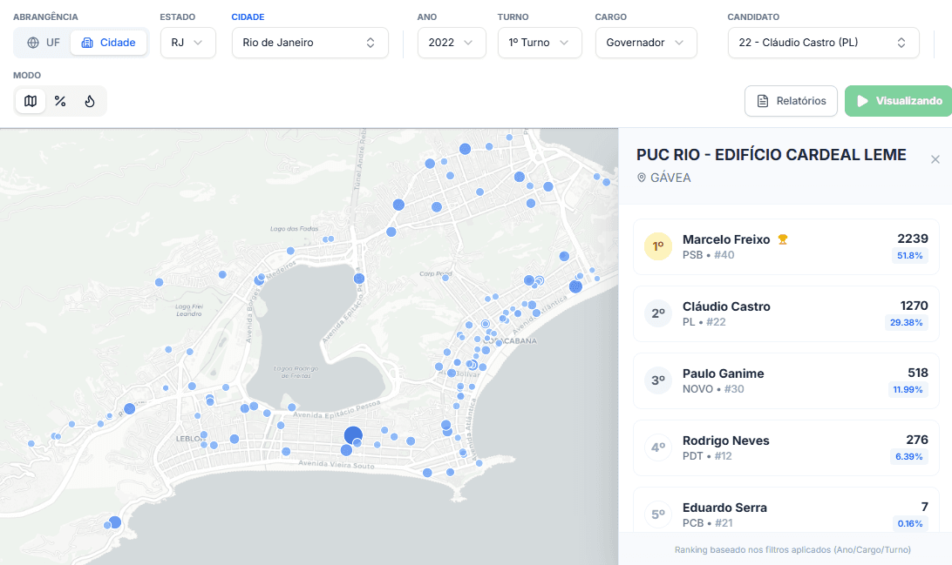
Task: Switch to percentage mode icon
Action: tap(60, 101)
